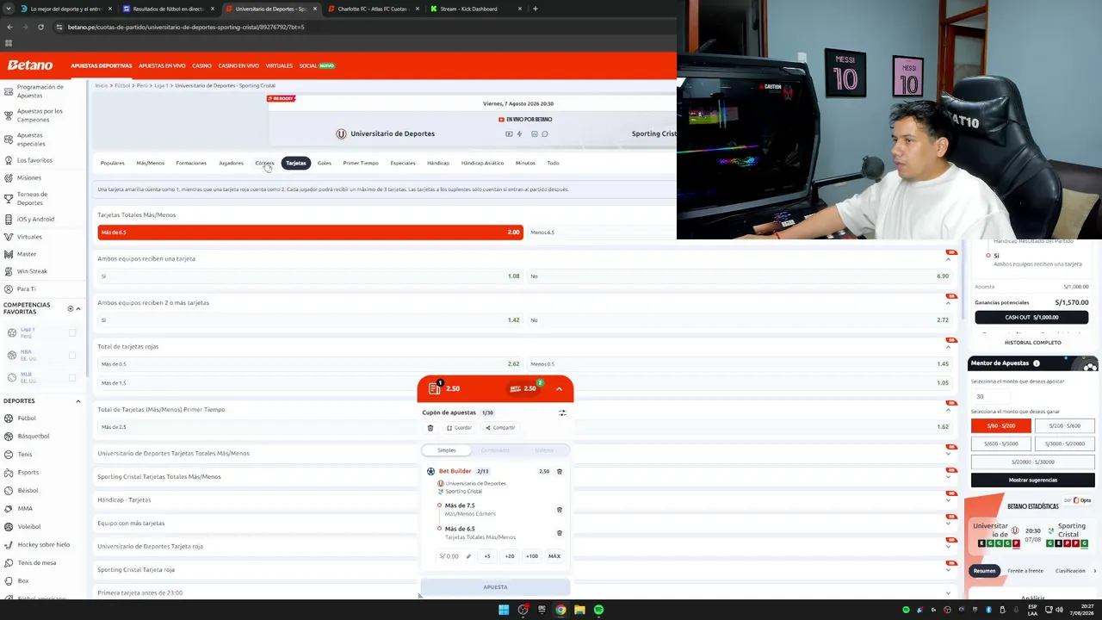Open the Hándicap Asiático market tab
1102x620 pixels.
[x=482, y=163]
